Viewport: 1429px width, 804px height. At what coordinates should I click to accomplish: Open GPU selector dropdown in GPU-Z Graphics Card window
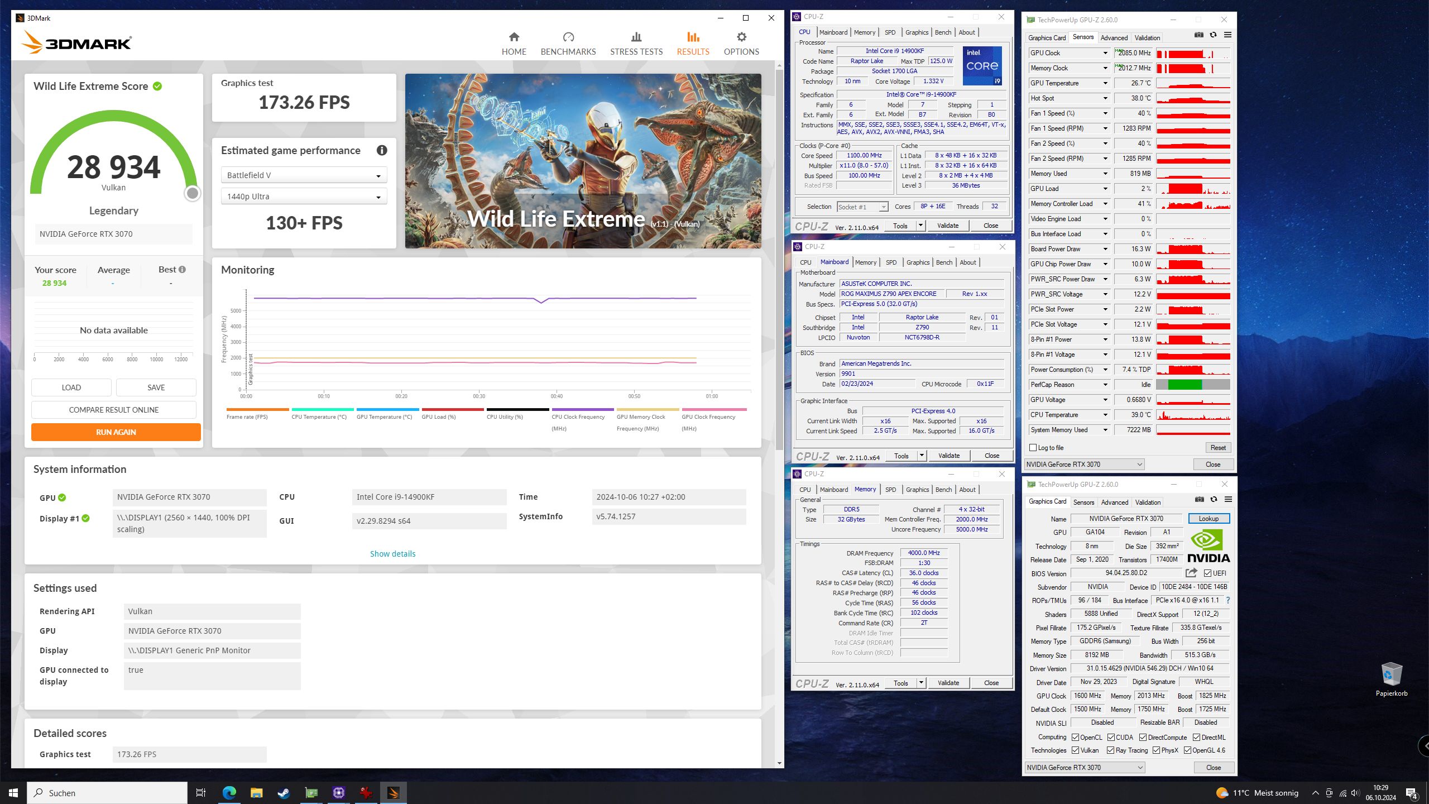click(x=1085, y=768)
